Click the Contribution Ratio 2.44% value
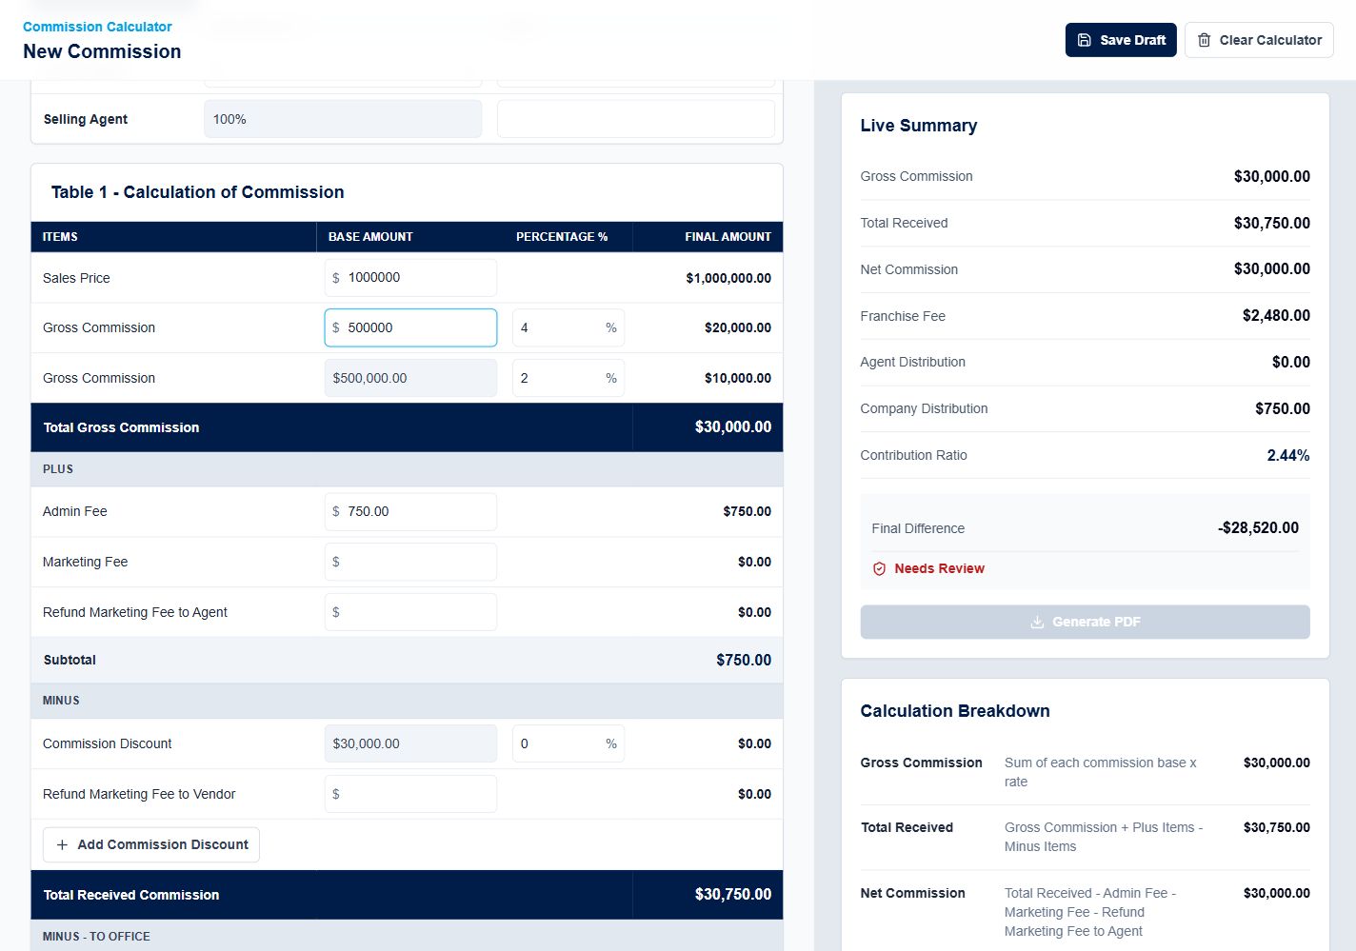The width and height of the screenshot is (1356, 951). tap(1288, 455)
